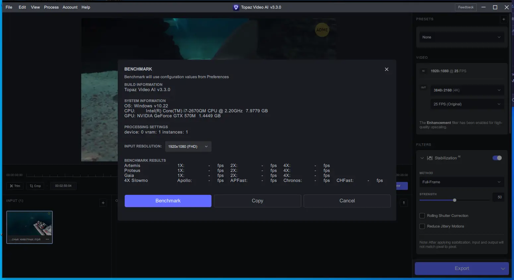Open the Edit menu
Image resolution: width=514 pixels, height=280 pixels.
click(22, 7)
